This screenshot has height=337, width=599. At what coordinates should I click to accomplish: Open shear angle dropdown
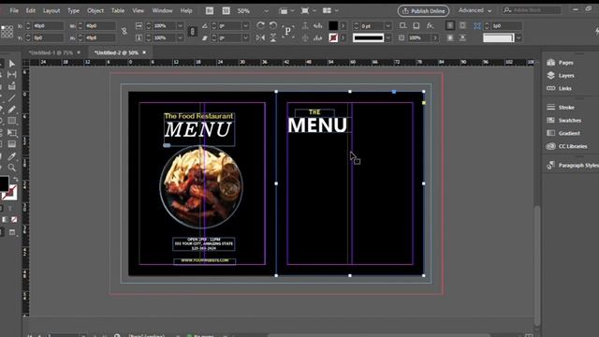click(245, 37)
